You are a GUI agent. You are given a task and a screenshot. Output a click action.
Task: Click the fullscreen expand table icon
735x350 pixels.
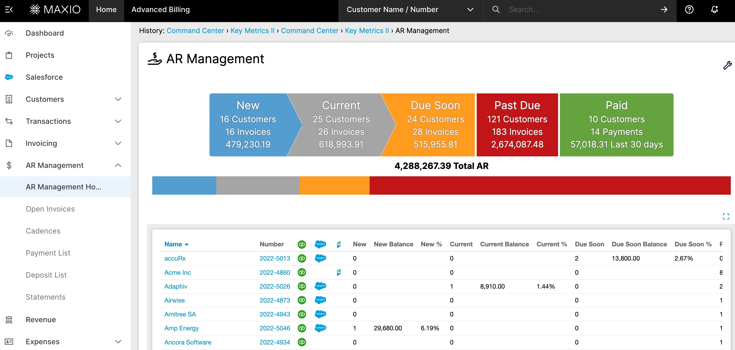[726, 216]
